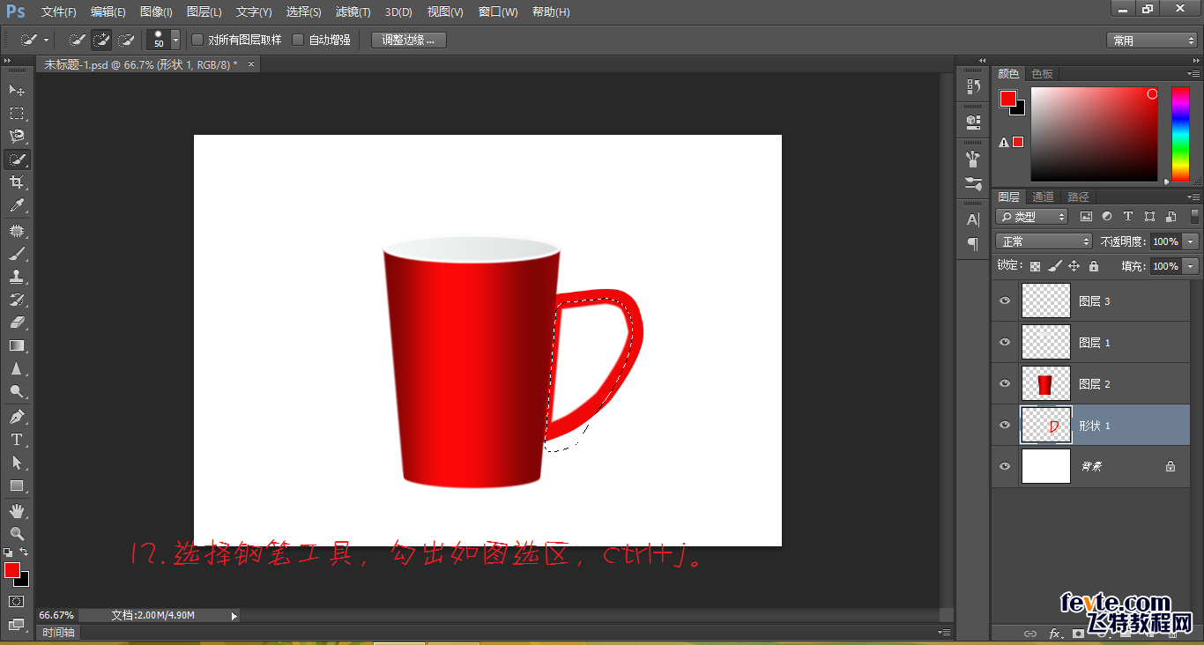The height and width of the screenshot is (645, 1204).
Task: Select the Horizontal Type tool
Action: (x=17, y=440)
